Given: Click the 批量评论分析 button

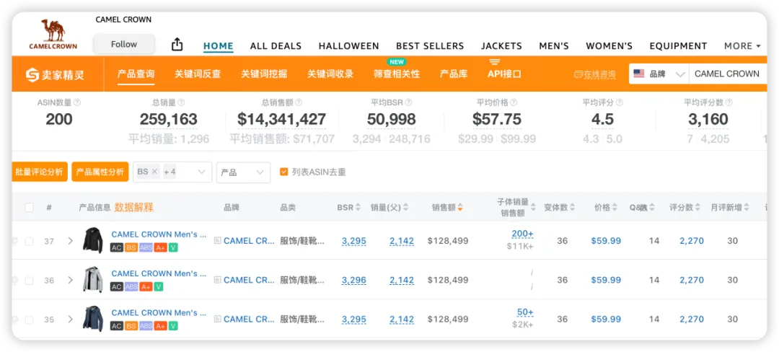Looking at the screenshot, I should point(40,172).
